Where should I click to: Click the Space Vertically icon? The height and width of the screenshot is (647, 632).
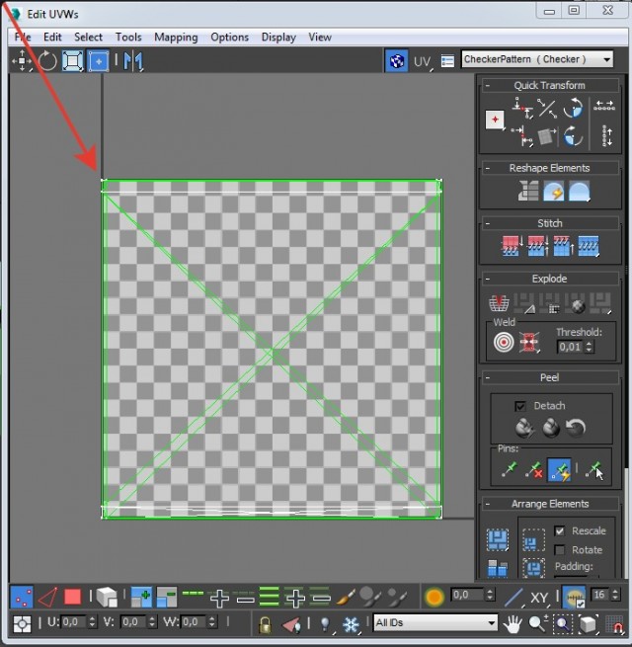607,136
